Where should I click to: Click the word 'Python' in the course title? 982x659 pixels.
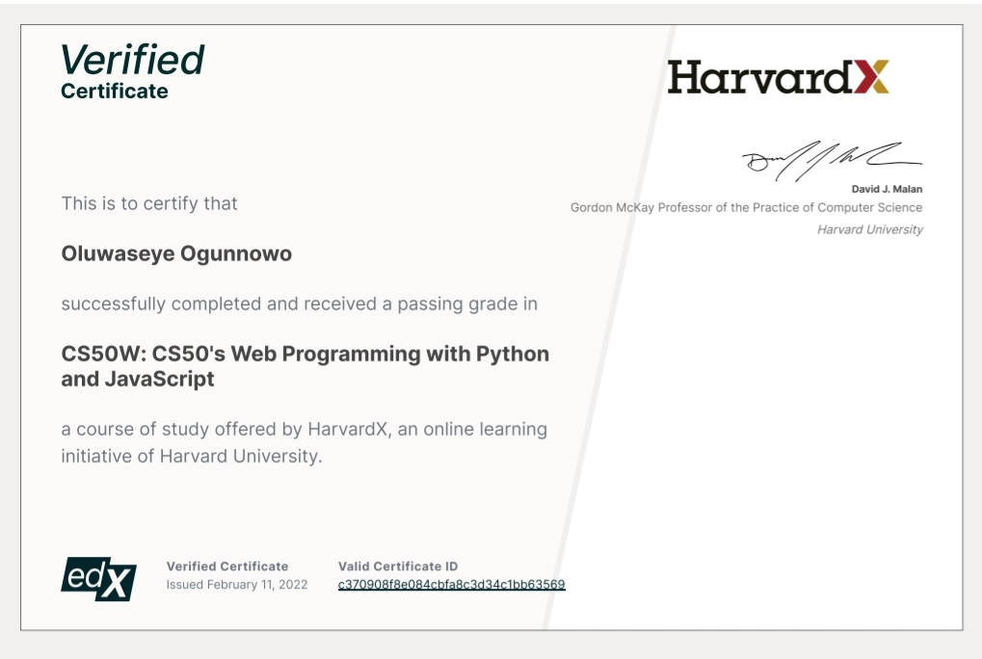(x=513, y=354)
